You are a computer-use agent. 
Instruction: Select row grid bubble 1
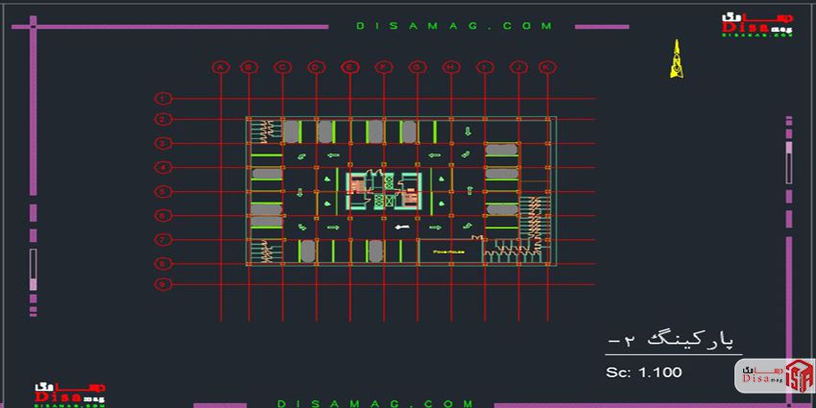tap(164, 98)
